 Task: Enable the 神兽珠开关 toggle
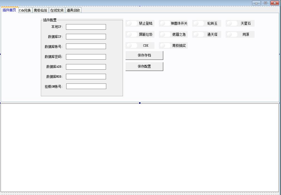[x=165, y=23]
